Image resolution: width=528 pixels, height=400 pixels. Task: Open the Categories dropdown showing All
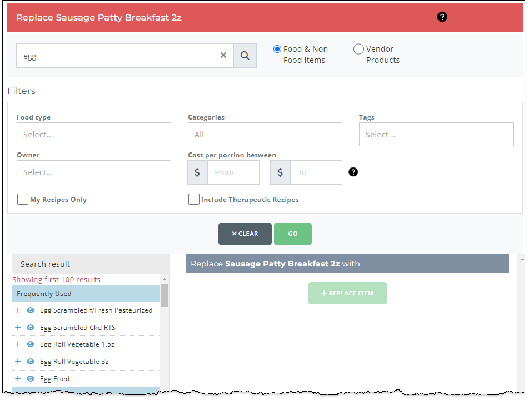(x=265, y=134)
